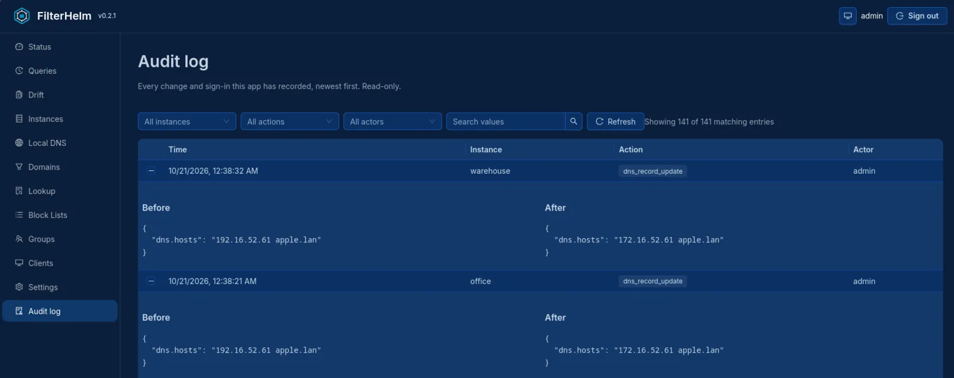Image resolution: width=954 pixels, height=378 pixels.
Task: Click the 'warehouse' instance cell
Action: (490, 171)
